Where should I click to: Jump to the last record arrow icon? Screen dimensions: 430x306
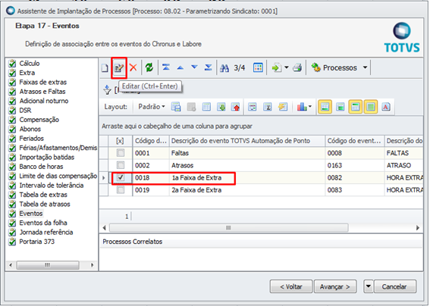click(x=208, y=67)
